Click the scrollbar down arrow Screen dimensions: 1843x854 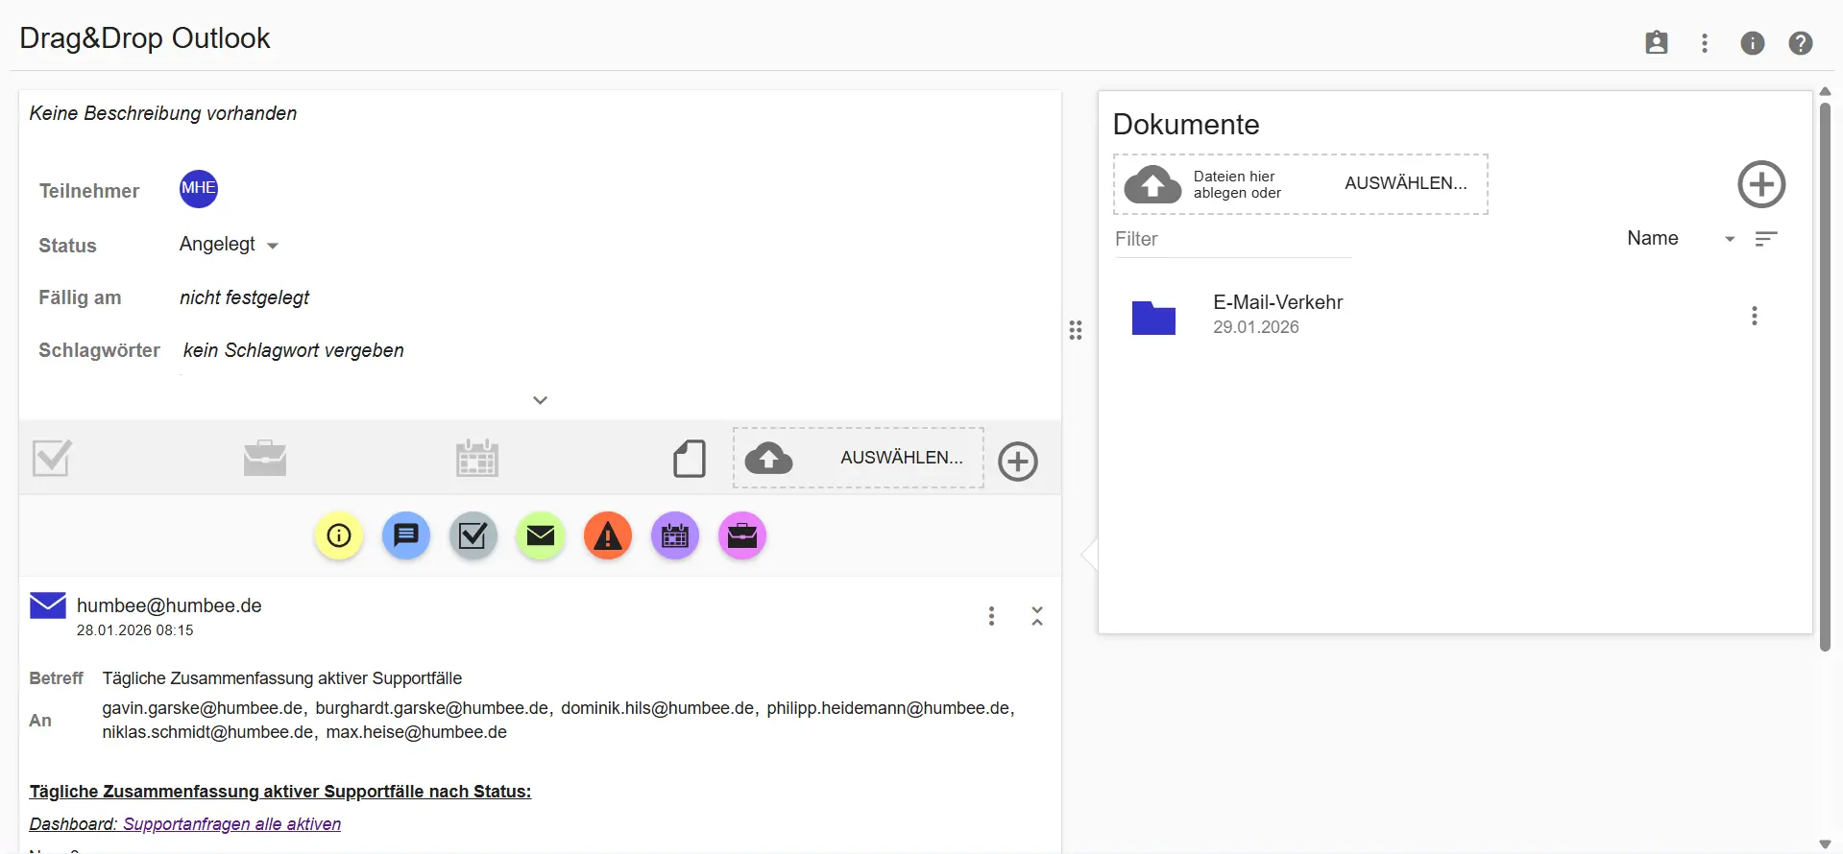click(1825, 844)
